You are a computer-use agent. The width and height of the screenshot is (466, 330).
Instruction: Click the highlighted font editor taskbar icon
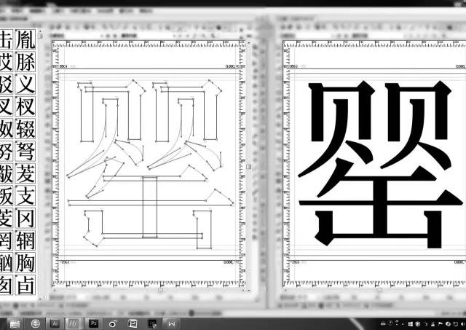click(74, 322)
